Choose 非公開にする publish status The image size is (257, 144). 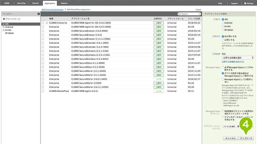pos(223,36)
